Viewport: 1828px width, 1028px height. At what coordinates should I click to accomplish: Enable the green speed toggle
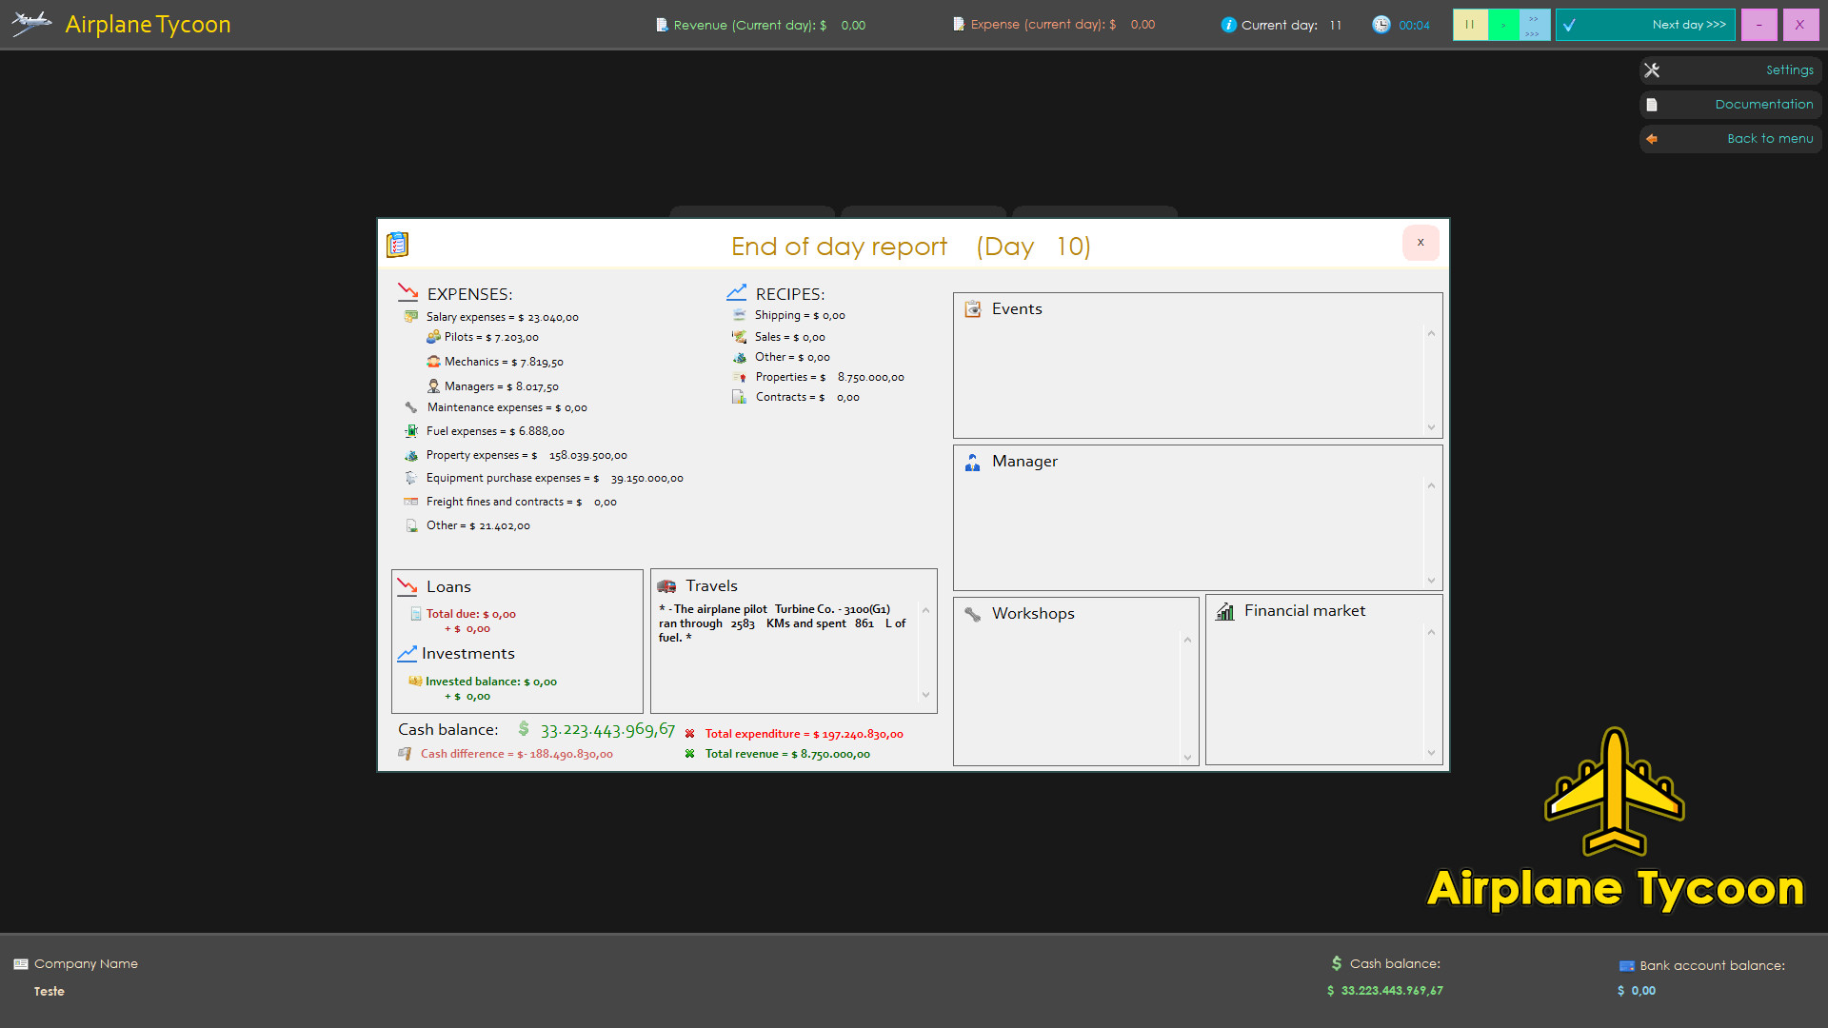(x=1502, y=24)
